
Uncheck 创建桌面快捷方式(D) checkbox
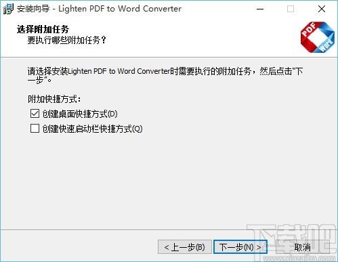coord(35,114)
